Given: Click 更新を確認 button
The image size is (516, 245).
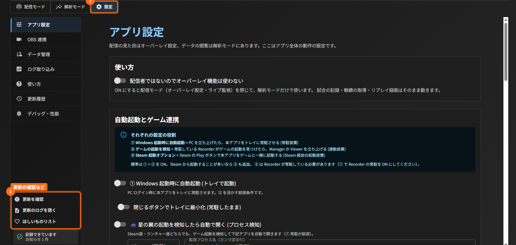Looking at the screenshot, I should click(46, 199).
